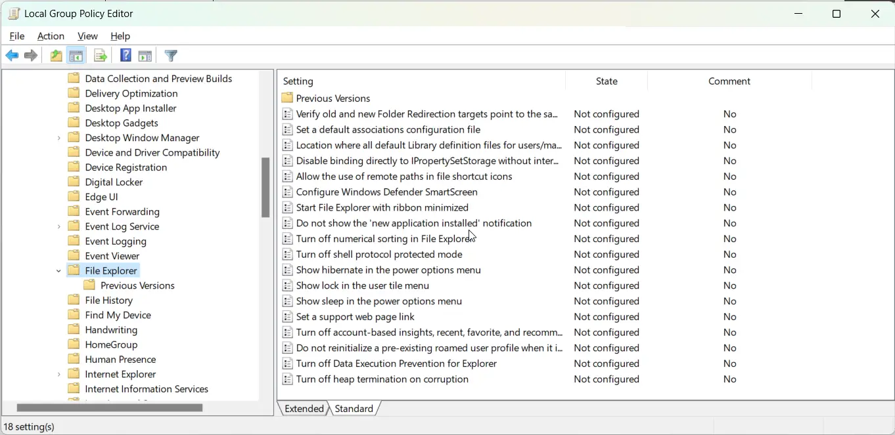Image resolution: width=895 pixels, height=435 pixels.
Task: Click the folder icon beside Digital Locker
Action: coord(74,182)
